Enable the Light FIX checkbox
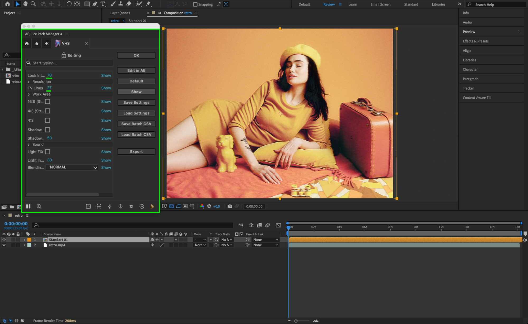This screenshot has height=324, width=528. tap(48, 152)
